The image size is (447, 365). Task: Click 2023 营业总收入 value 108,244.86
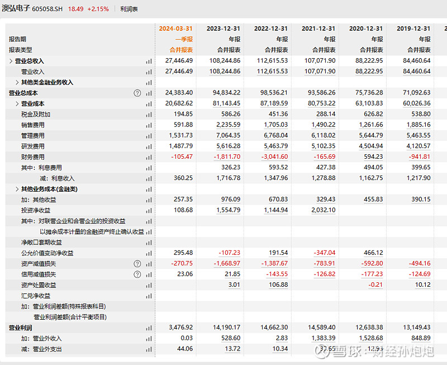point(225,61)
